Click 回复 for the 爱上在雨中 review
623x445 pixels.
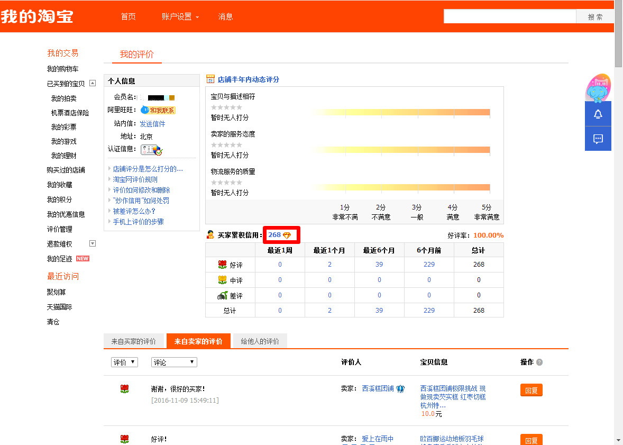click(x=531, y=440)
